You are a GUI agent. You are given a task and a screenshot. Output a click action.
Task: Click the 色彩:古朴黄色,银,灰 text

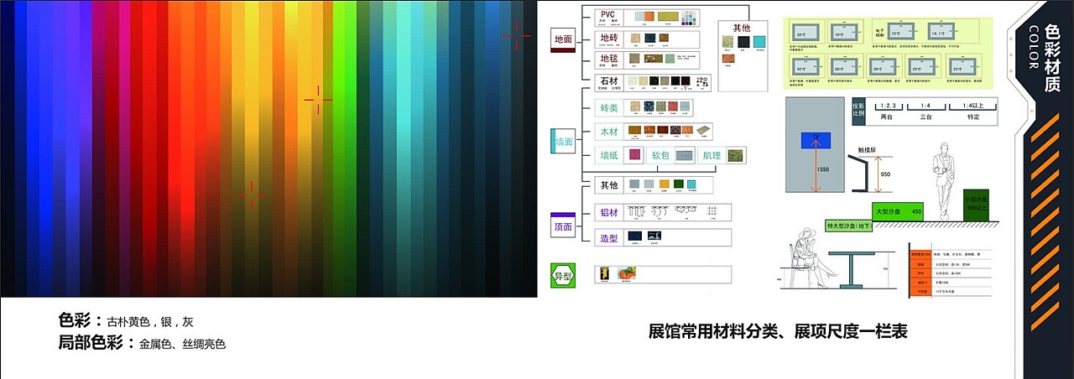point(127,321)
